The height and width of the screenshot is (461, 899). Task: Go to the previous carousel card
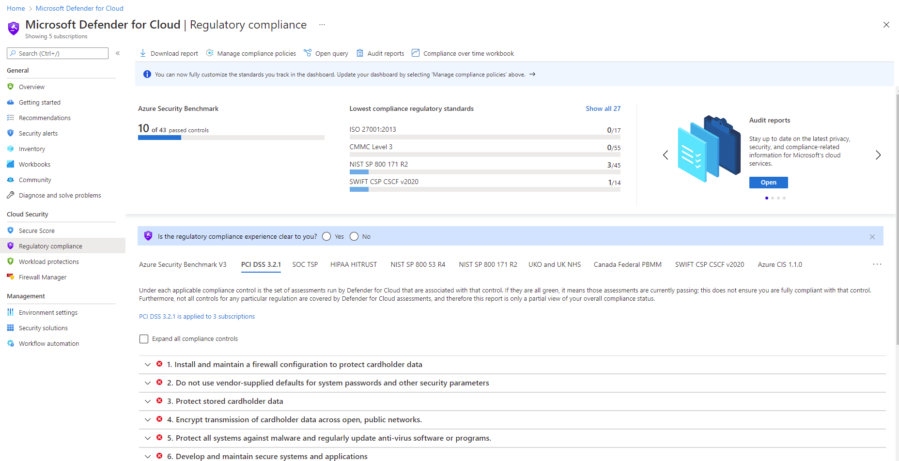666,155
